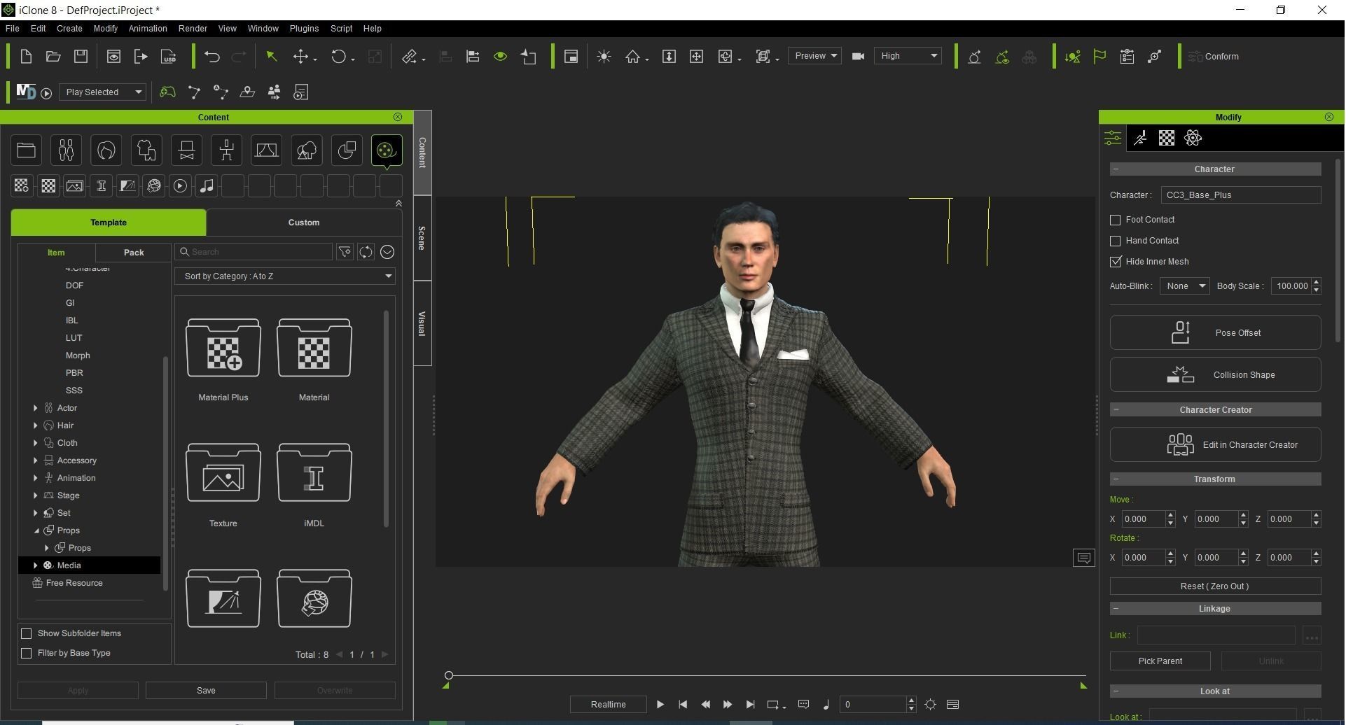Click the Collision Shape button

tap(1215, 374)
